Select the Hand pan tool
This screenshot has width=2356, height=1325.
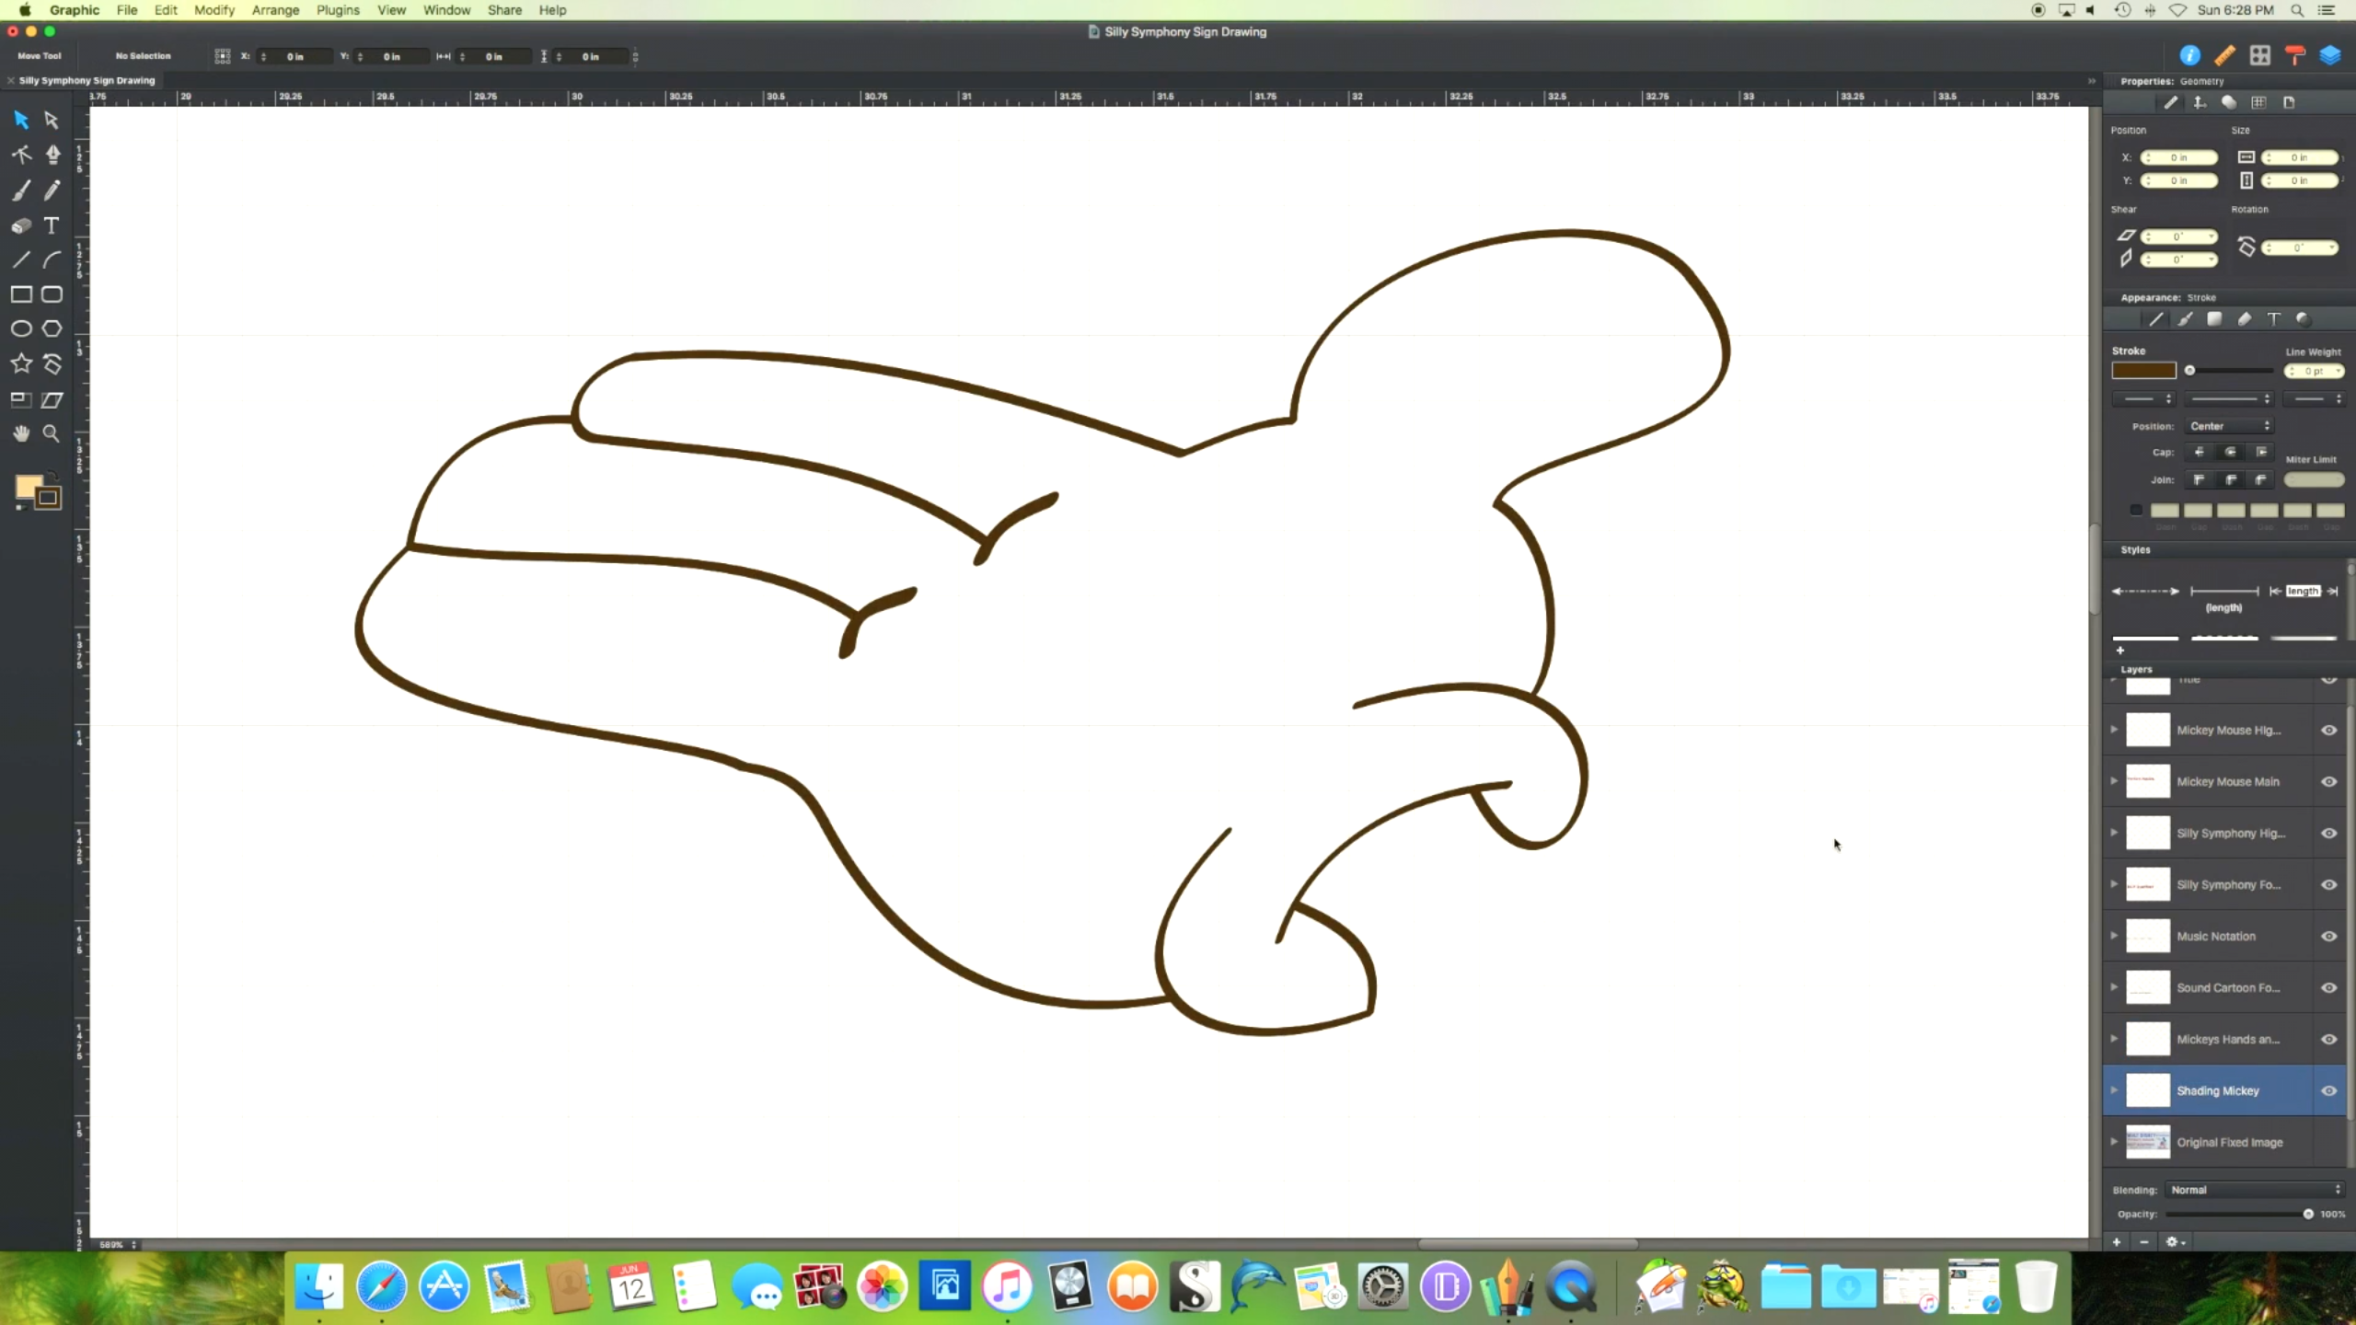(21, 433)
